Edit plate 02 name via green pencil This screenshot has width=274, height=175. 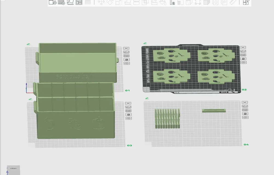coord(145,43)
